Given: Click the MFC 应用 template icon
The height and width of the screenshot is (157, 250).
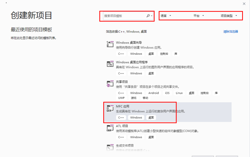Looking at the screenshot, I should [110, 108].
